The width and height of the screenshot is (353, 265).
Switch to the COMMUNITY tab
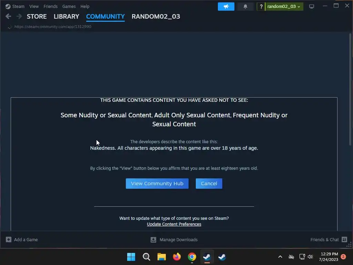point(105,17)
